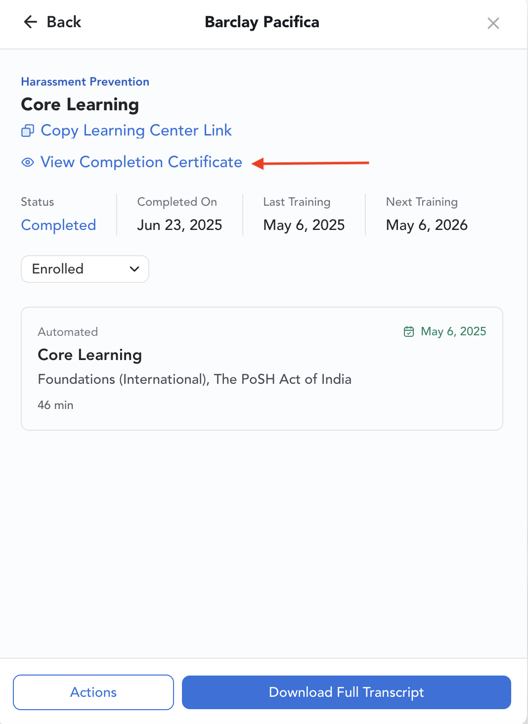Screen dimensions: 528x724
Task: Click the copy icon beside Learning Center Link
Action: [x=28, y=131]
